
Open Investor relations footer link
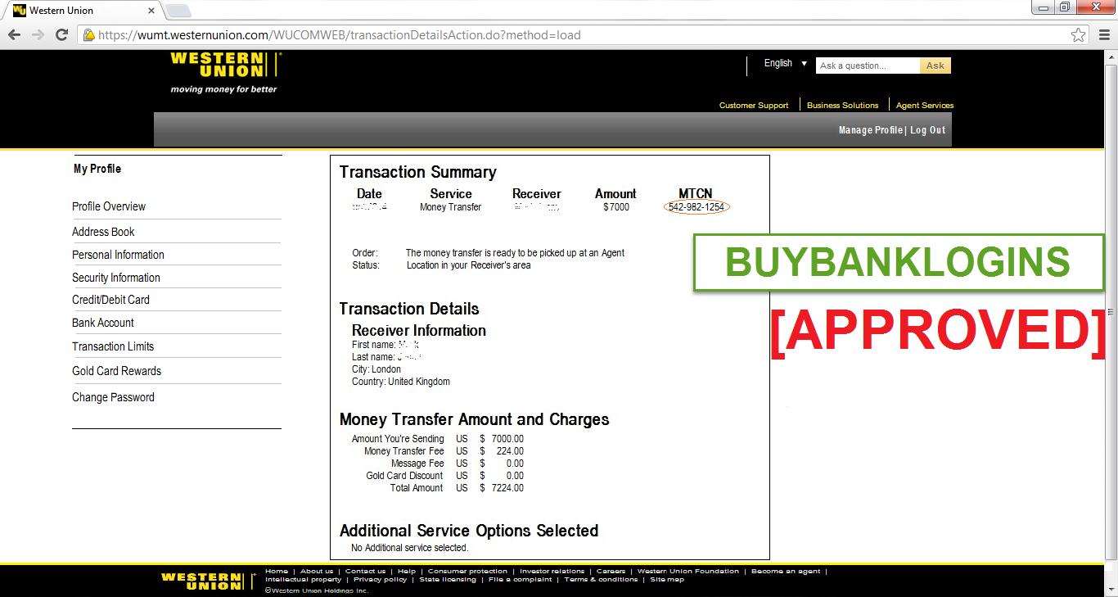(552, 571)
